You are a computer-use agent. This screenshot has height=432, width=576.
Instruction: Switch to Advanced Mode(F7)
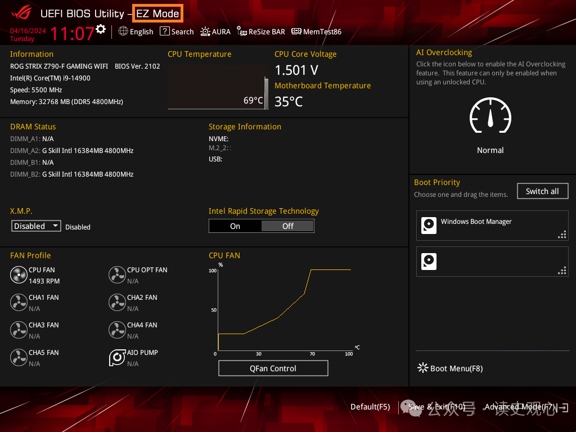coord(520,407)
